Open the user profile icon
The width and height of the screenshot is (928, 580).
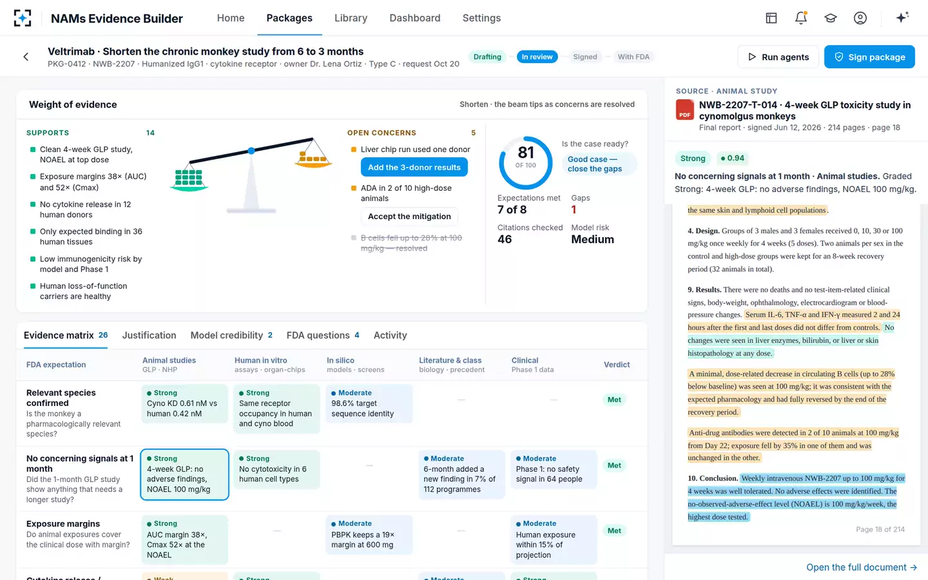pyautogui.click(x=860, y=18)
